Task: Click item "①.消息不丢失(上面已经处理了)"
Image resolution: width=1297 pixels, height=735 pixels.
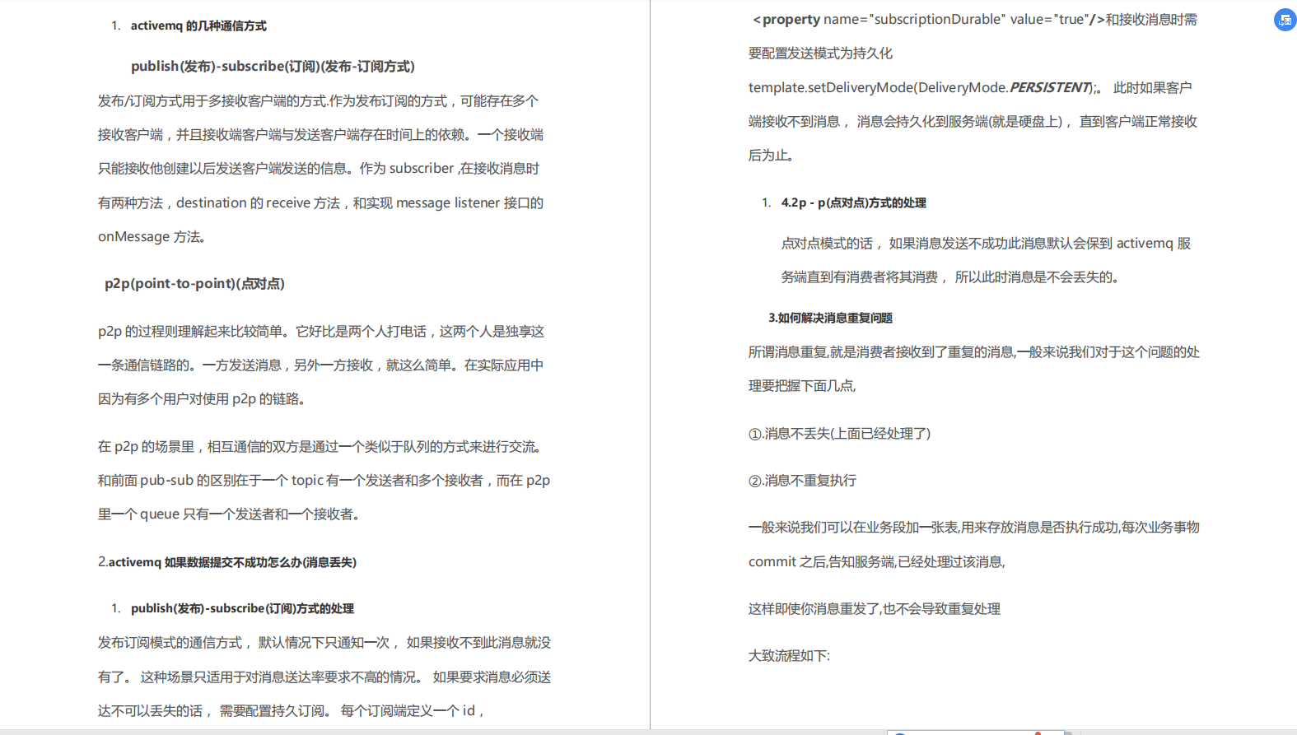Action: (x=840, y=433)
